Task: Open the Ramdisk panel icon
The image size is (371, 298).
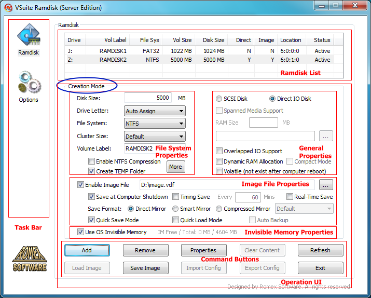Action: point(29,35)
